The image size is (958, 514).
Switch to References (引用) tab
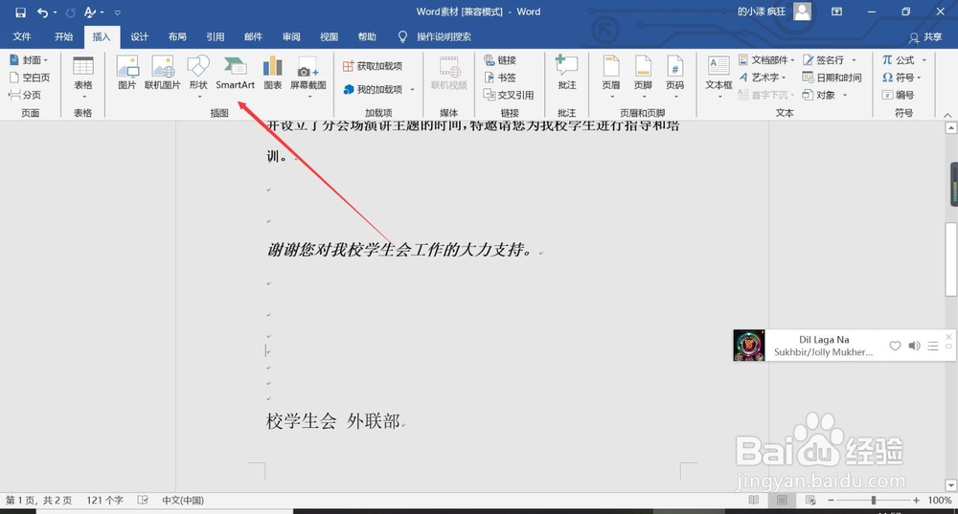click(215, 36)
